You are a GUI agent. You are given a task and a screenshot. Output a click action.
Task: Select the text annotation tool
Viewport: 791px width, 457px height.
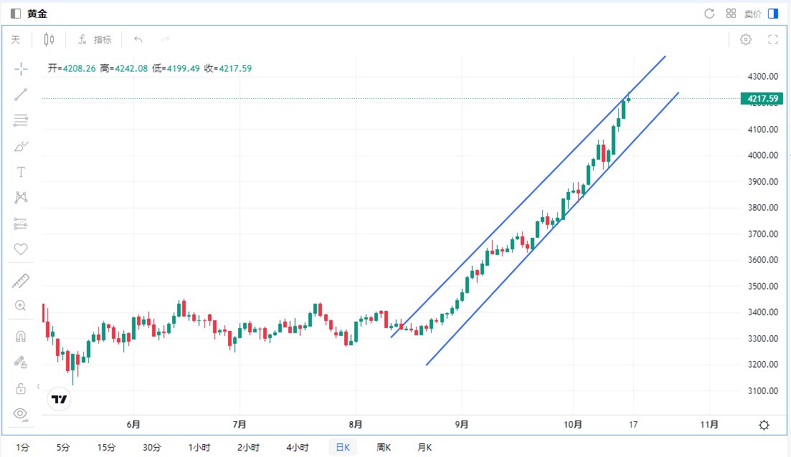point(21,172)
